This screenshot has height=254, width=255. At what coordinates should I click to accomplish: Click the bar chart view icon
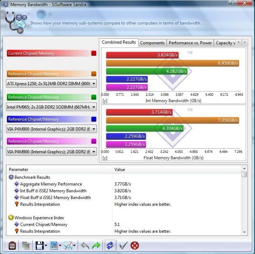(54, 245)
